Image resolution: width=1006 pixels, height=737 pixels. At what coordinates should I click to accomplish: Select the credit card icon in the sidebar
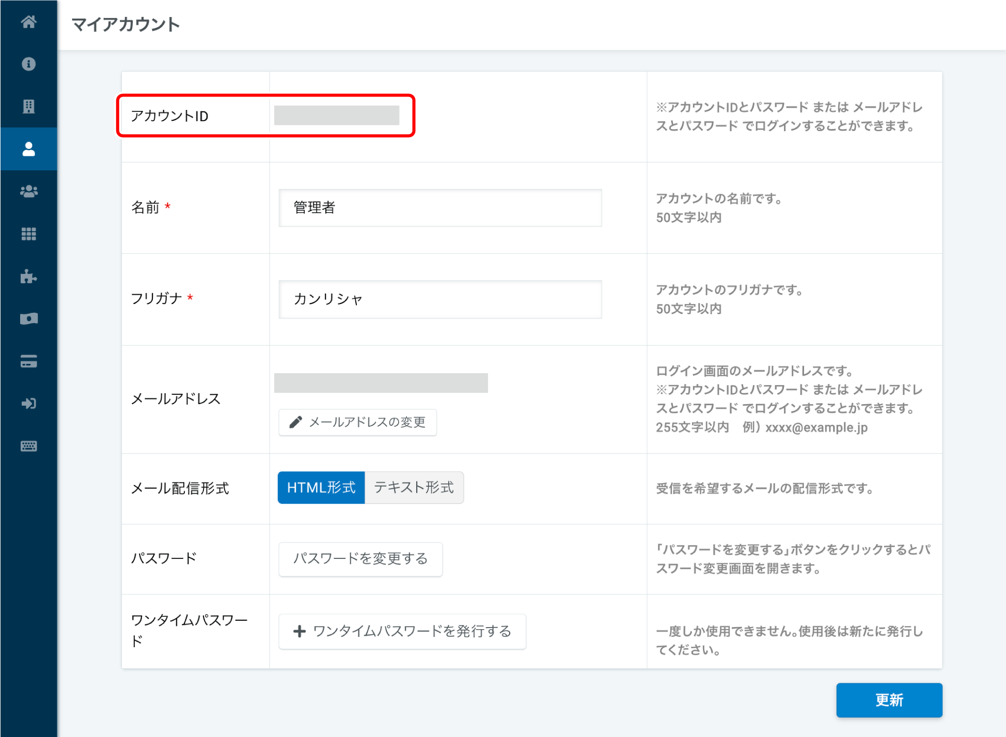28,361
